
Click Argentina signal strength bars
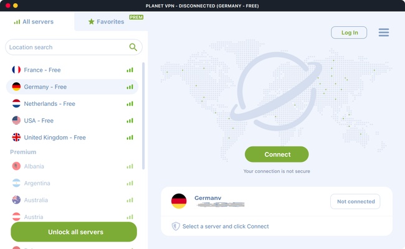[x=130, y=183]
